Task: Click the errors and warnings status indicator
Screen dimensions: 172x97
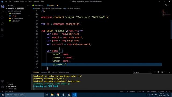Action: click(x=4, y=91)
